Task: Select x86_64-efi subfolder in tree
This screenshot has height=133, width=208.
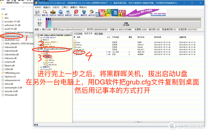Action: [51, 65]
